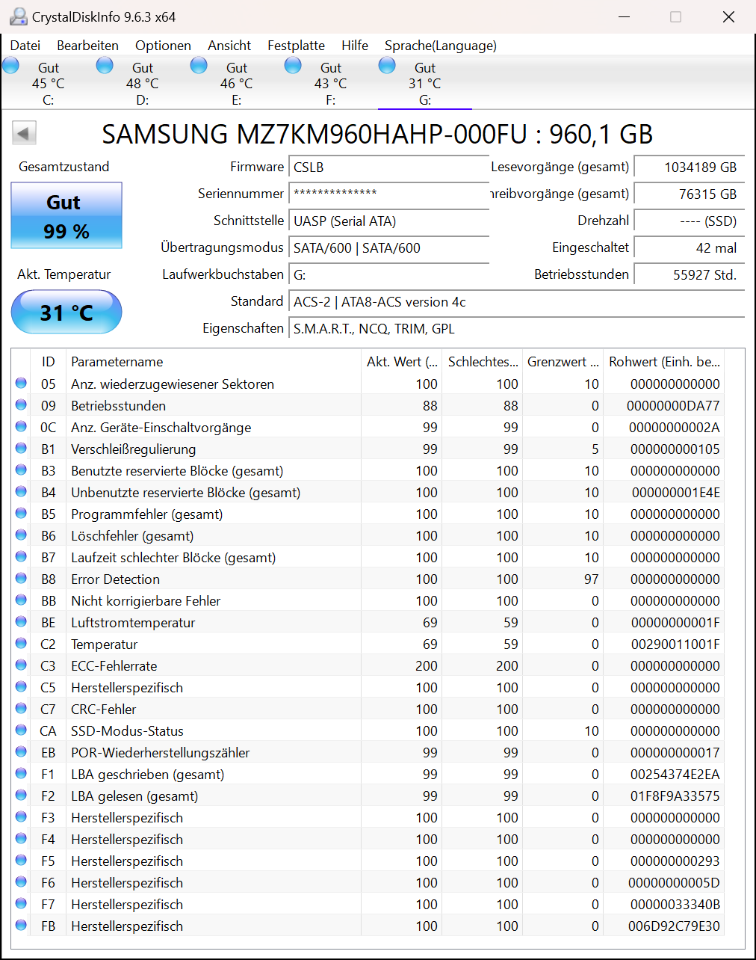This screenshot has height=960, width=756.
Task: Click status orb for Verschleißregulierung row
Action: click(x=21, y=449)
